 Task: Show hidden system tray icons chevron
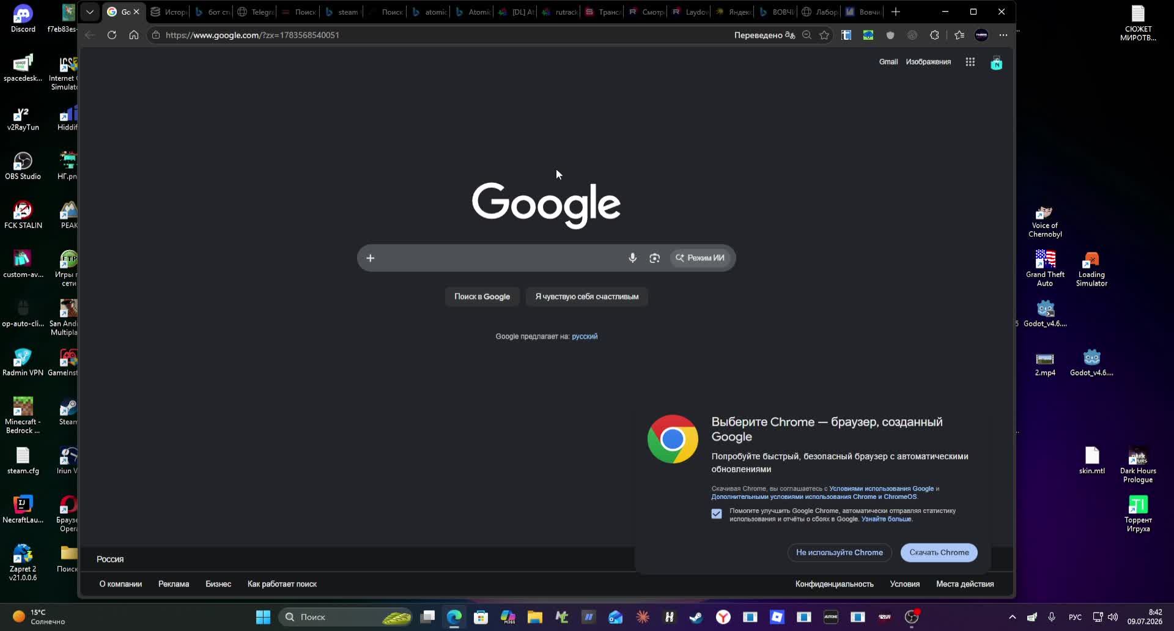tap(1012, 617)
